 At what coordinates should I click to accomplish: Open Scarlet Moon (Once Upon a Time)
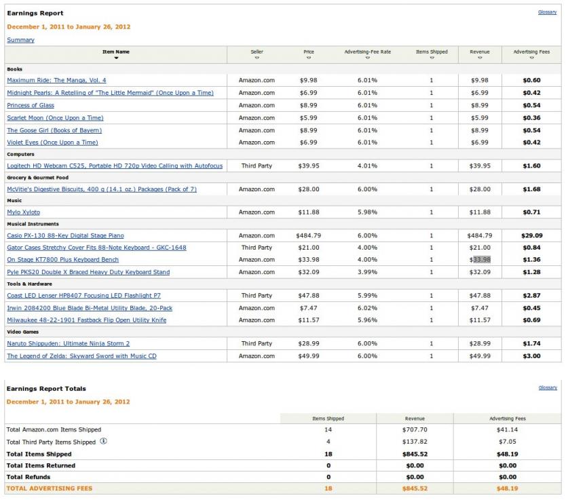pos(55,118)
